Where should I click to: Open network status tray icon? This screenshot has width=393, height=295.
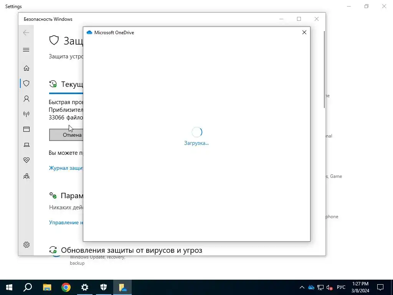[x=320, y=287]
